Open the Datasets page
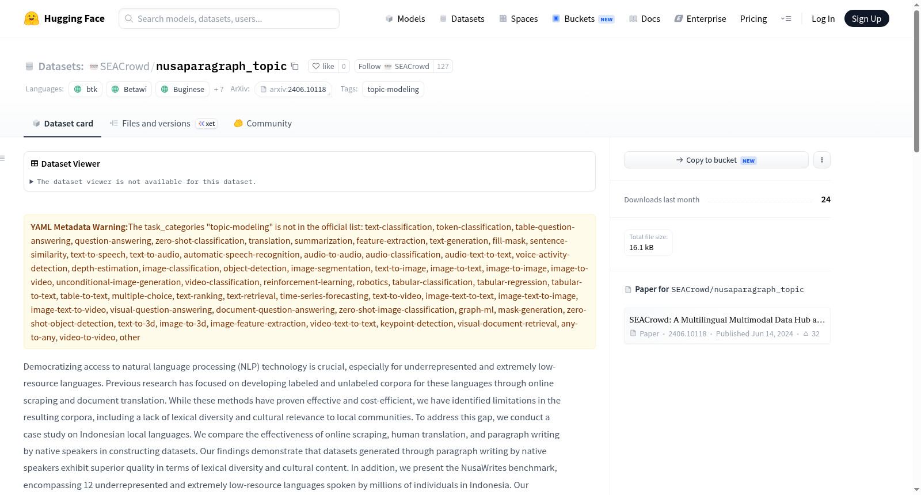The image size is (921, 495). 462,18
